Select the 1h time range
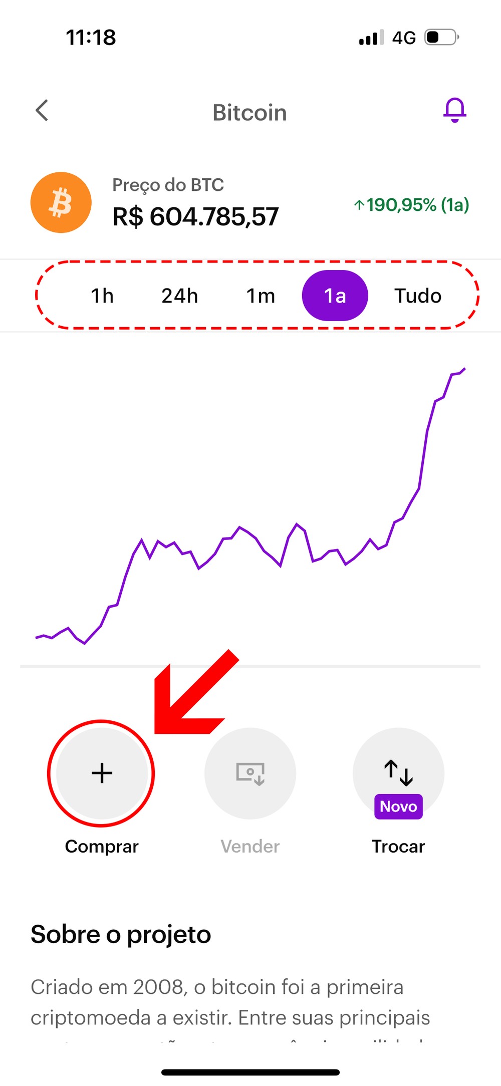 click(x=102, y=296)
